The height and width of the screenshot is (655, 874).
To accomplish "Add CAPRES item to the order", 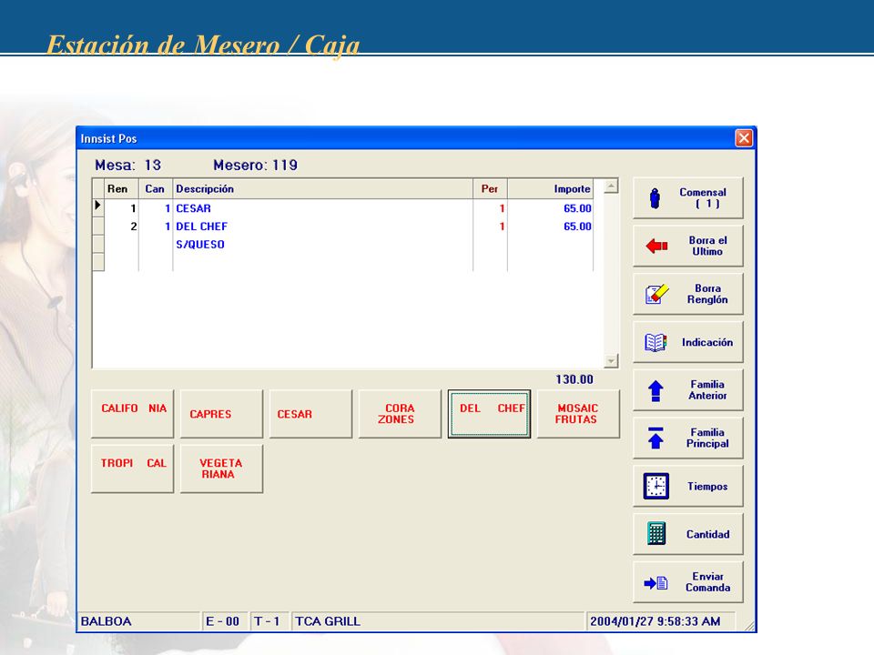I will 221,414.
